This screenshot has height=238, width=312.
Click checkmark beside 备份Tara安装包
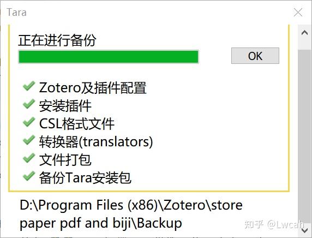(29, 176)
